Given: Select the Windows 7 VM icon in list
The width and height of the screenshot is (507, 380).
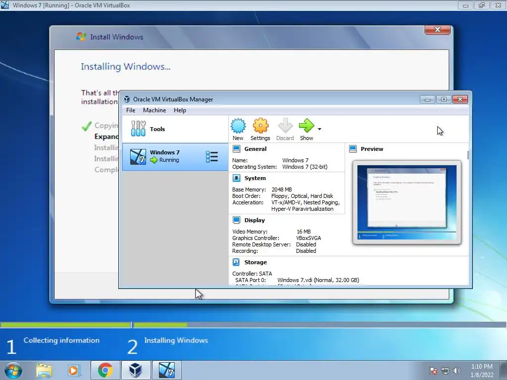Looking at the screenshot, I should tap(138, 157).
